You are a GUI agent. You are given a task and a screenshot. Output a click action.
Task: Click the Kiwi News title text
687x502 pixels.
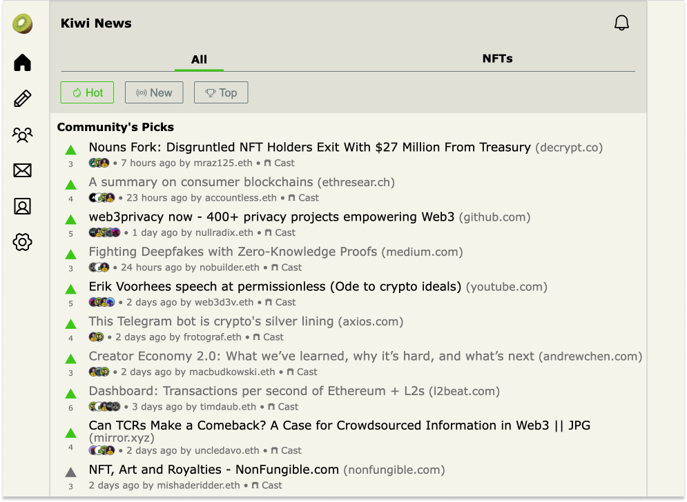click(96, 23)
